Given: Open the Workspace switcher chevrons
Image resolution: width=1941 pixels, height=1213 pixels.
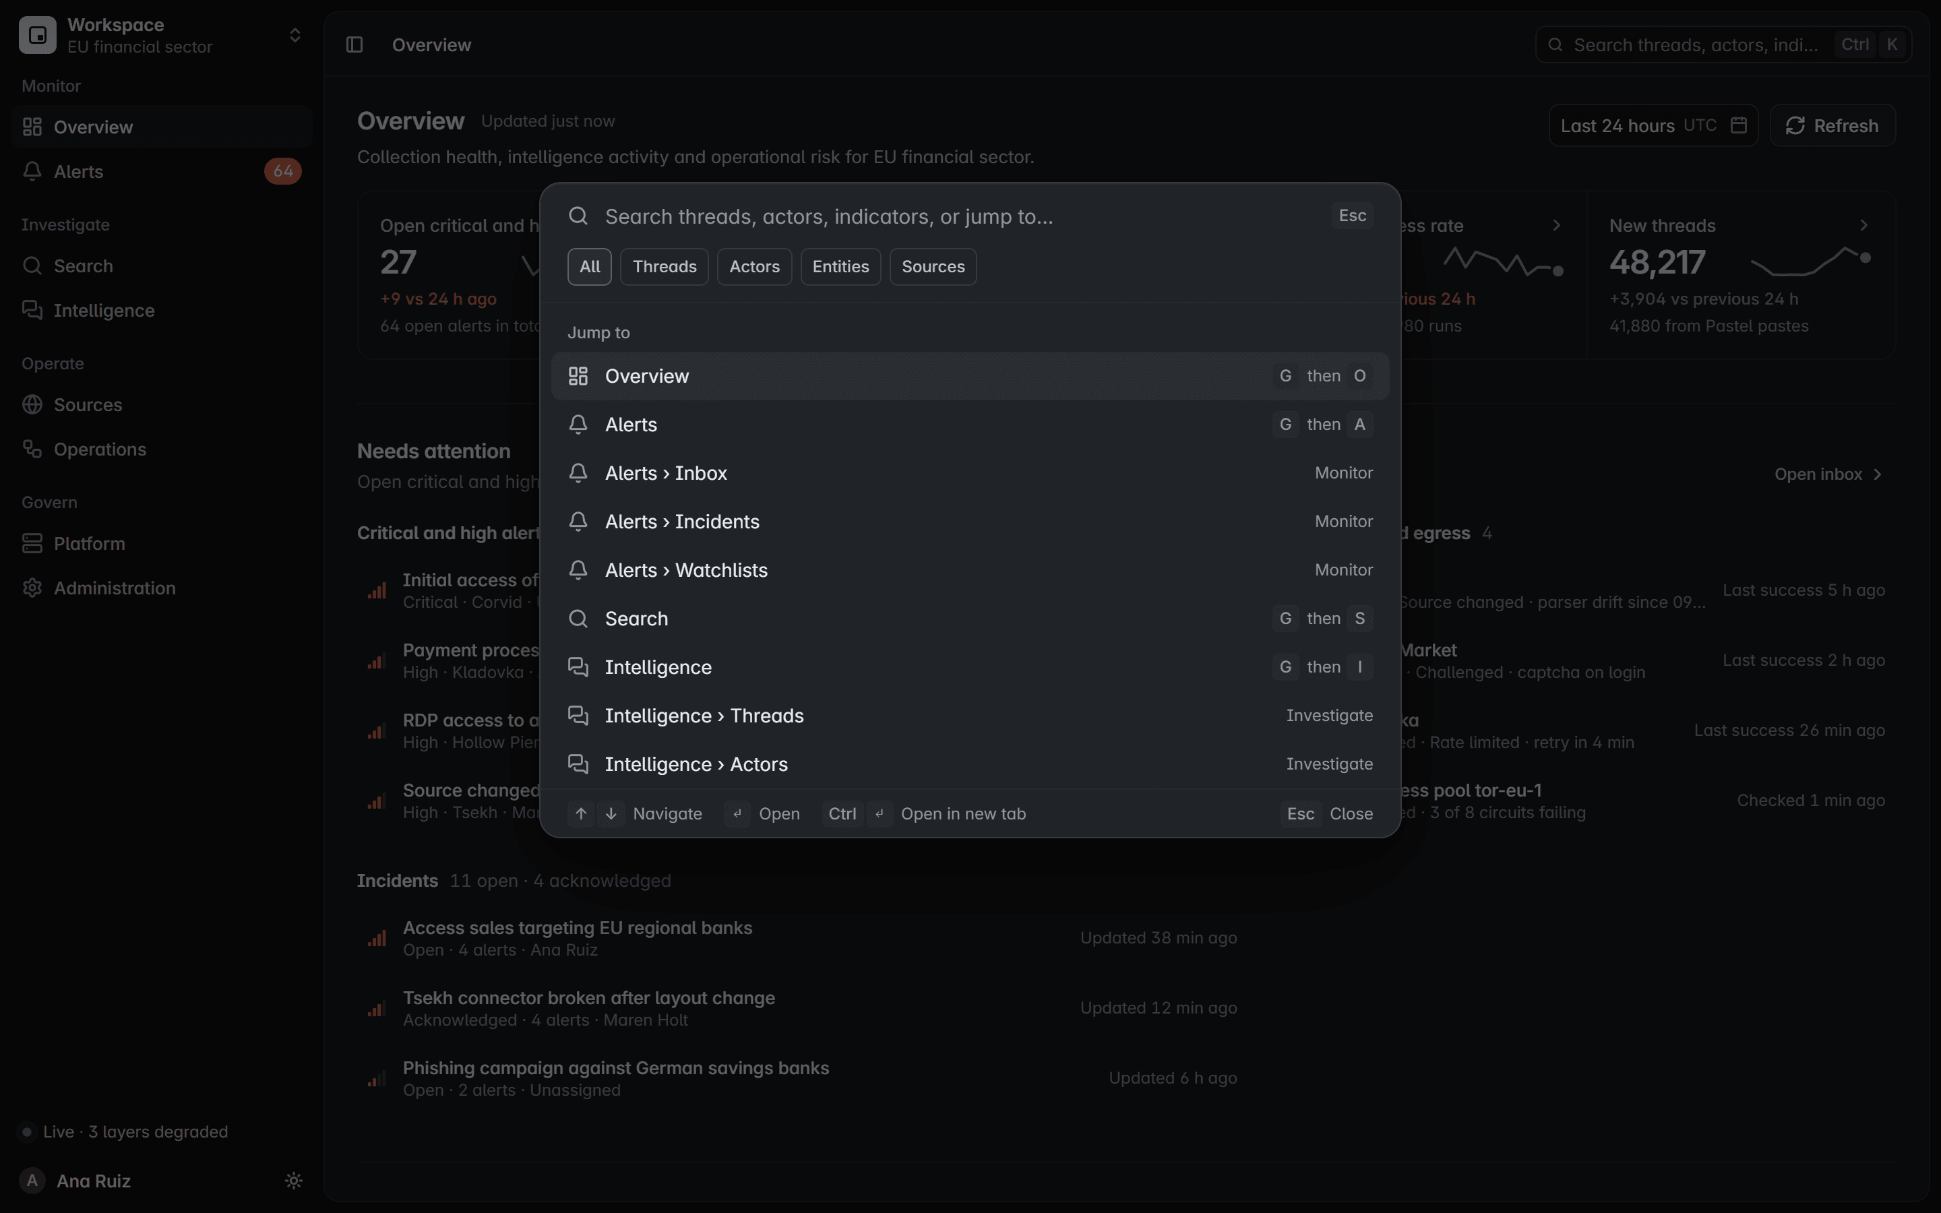Looking at the screenshot, I should tap(295, 35).
